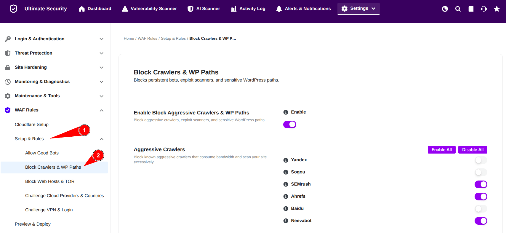Expand Login & Authentication chevron
Image resolution: width=506 pixels, height=233 pixels.
coord(102,39)
